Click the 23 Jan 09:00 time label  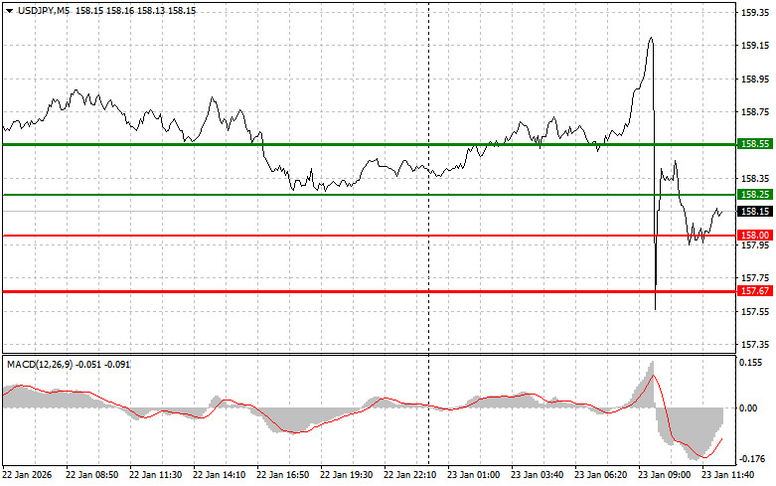pyautogui.click(x=664, y=475)
